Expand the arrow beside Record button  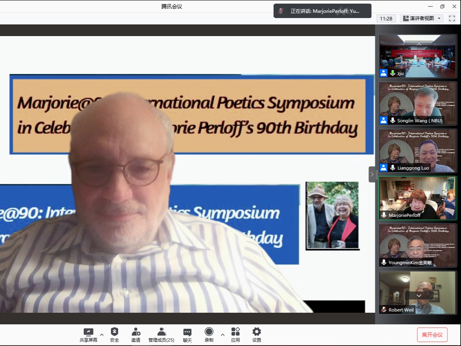click(223, 334)
